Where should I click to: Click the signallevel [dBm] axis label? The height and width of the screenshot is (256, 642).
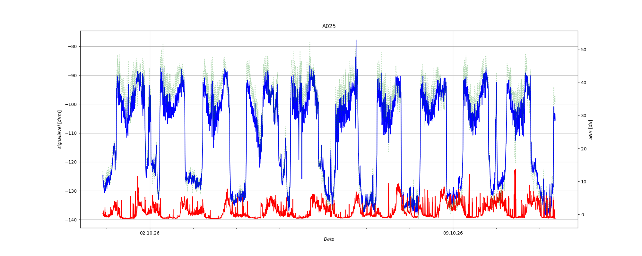point(60,129)
